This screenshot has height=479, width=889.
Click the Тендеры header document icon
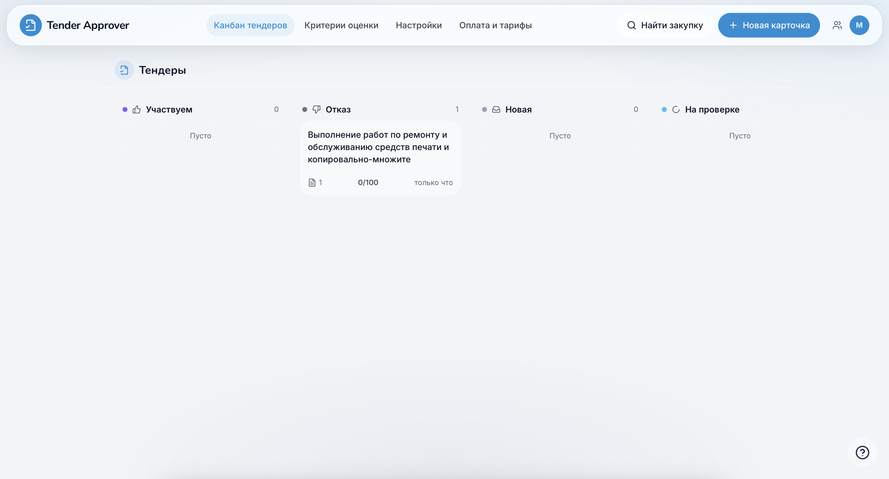pos(124,70)
